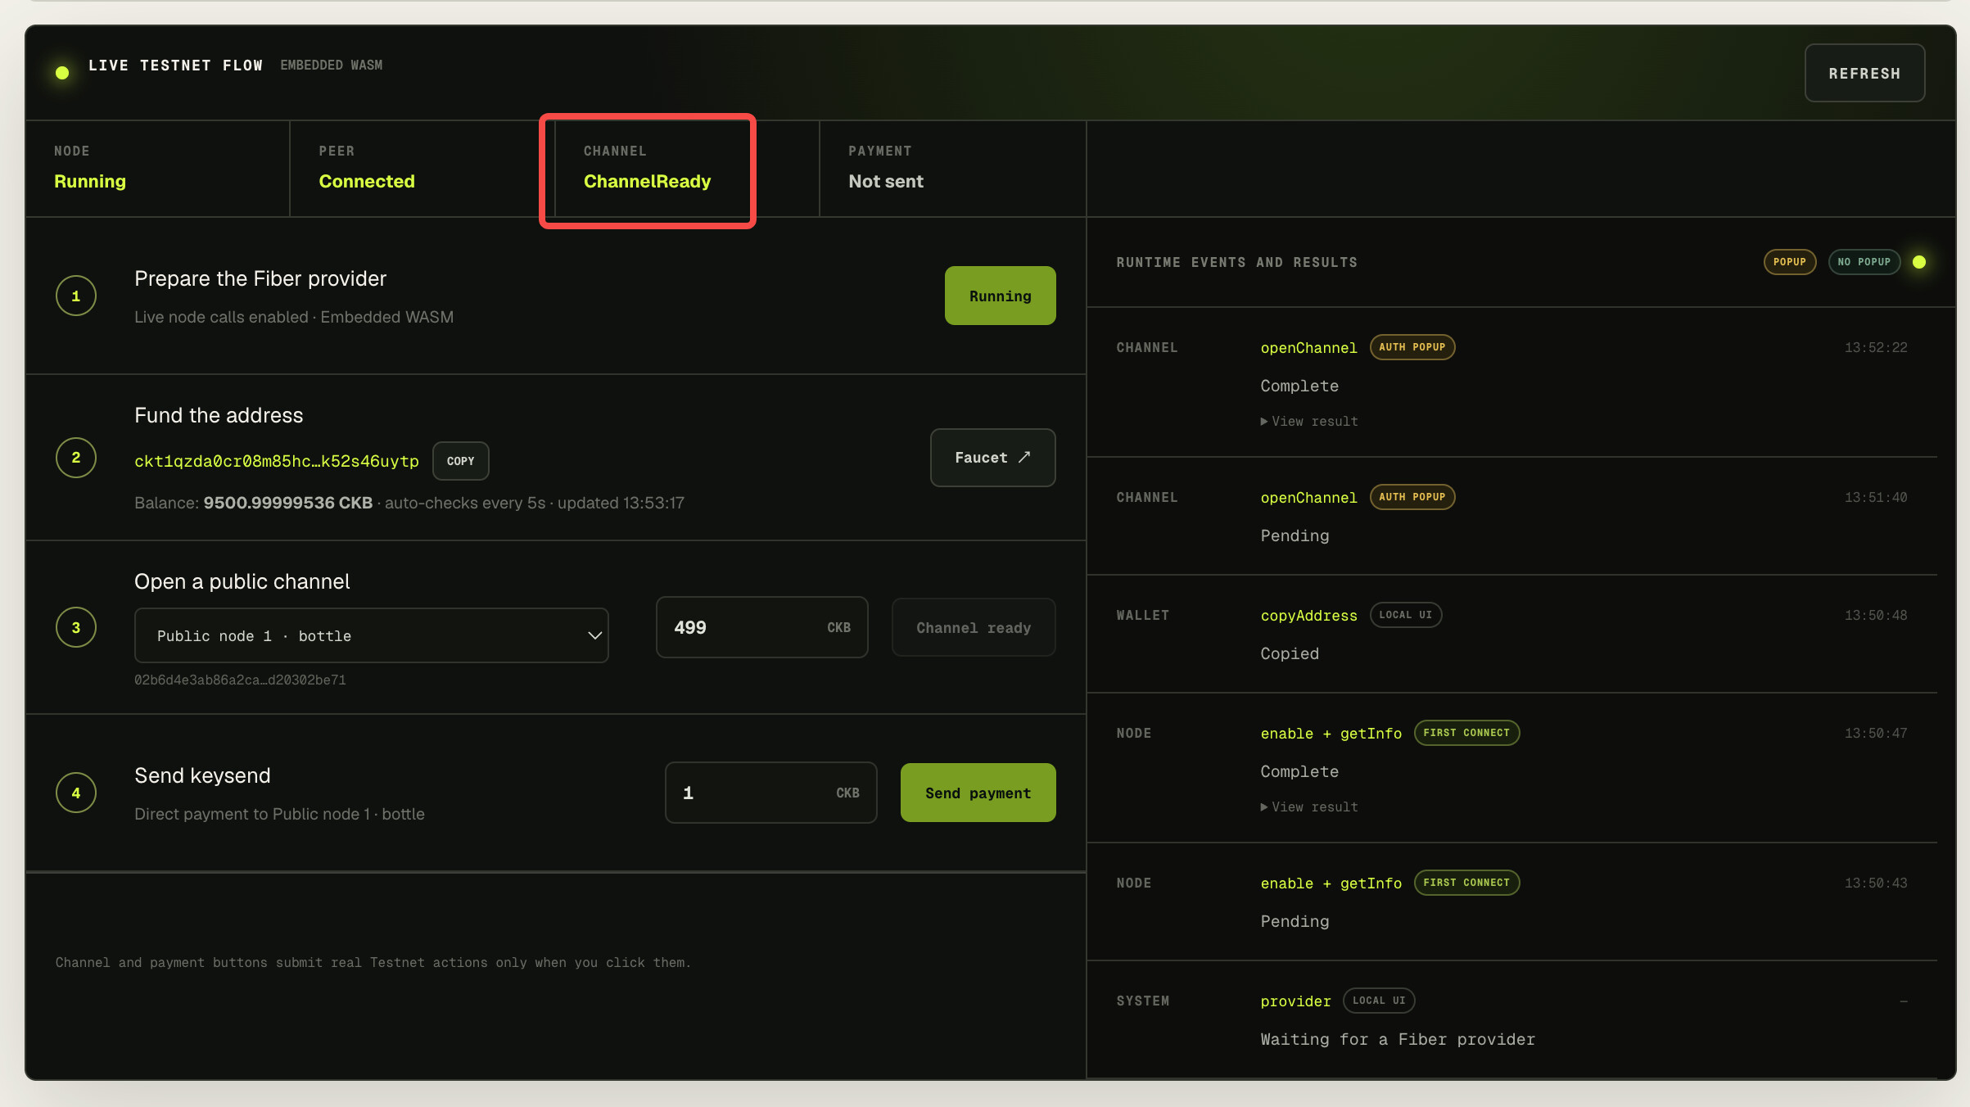Click the step 4 number circle

[x=76, y=793]
